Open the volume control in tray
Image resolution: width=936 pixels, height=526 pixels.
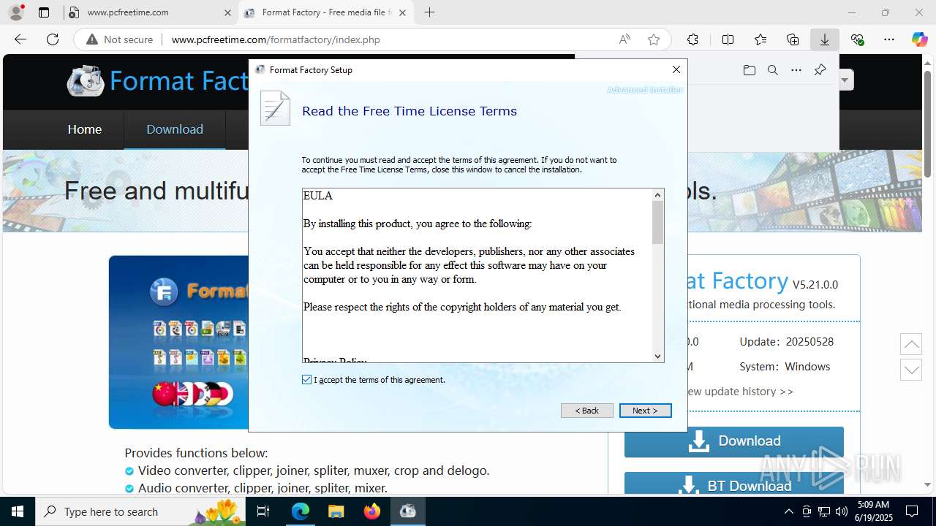coord(842,511)
